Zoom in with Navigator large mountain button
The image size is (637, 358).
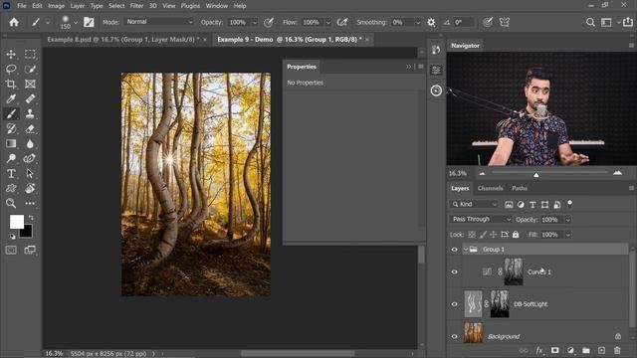click(617, 173)
